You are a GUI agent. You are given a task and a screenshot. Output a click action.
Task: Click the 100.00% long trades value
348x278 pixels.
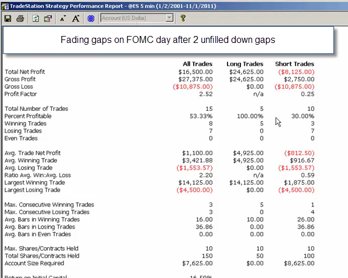250,116
